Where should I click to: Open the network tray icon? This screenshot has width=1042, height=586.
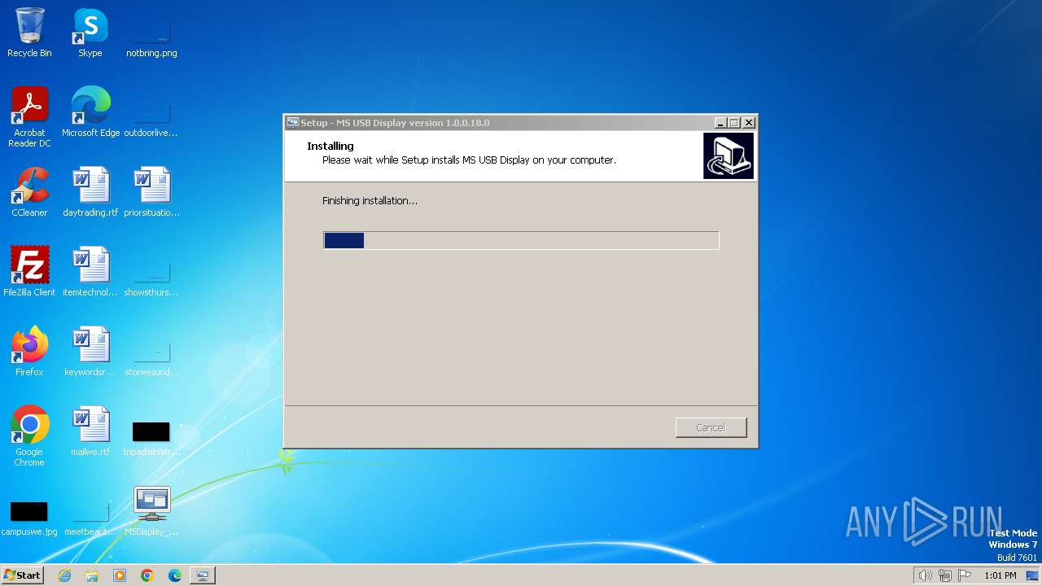pos(945,575)
